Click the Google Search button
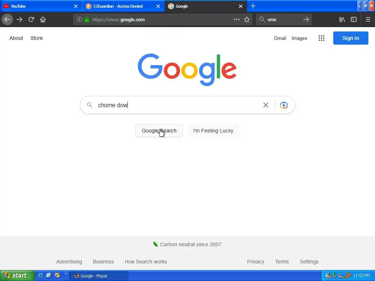This screenshot has height=281, width=375. pyautogui.click(x=159, y=131)
